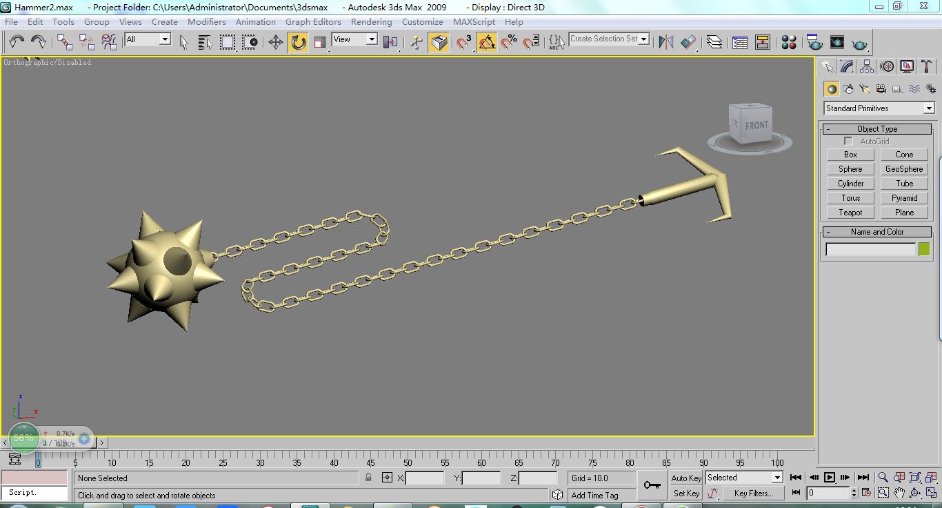Open the MAXScript menu
This screenshot has width=942, height=508.
tap(474, 21)
